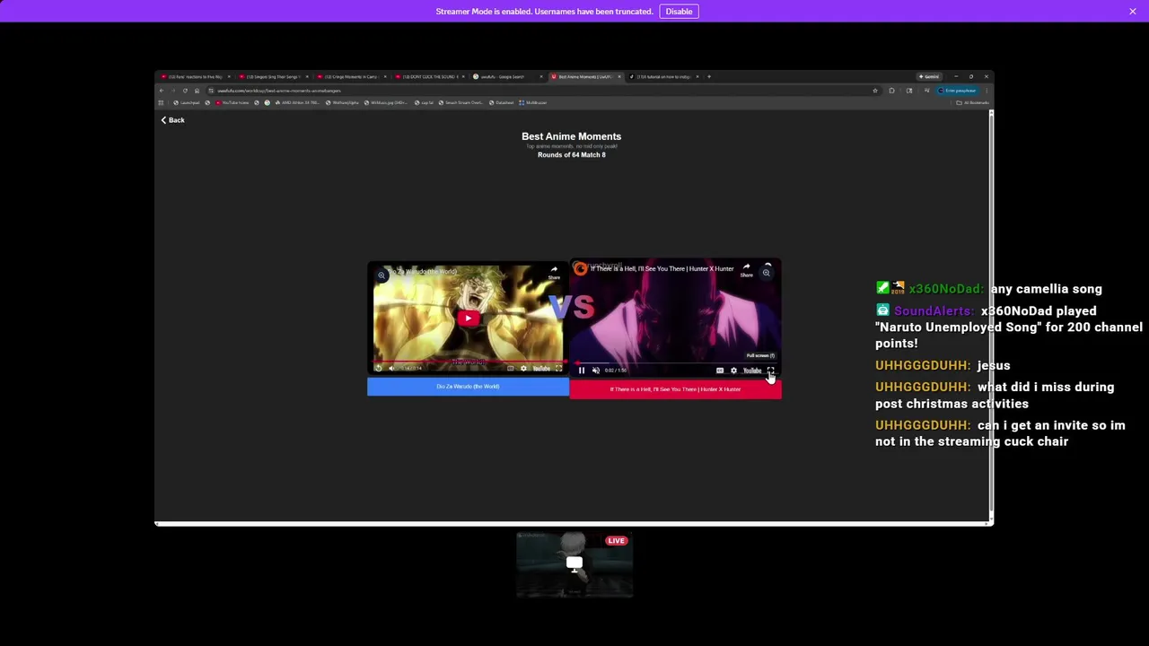Dismiss the Streamer Mode banner
The height and width of the screenshot is (646, 1149).
coord(1133,11)
